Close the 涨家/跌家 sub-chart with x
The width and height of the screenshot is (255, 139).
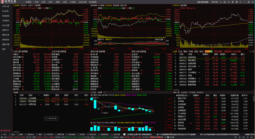[x=165, y=40]
